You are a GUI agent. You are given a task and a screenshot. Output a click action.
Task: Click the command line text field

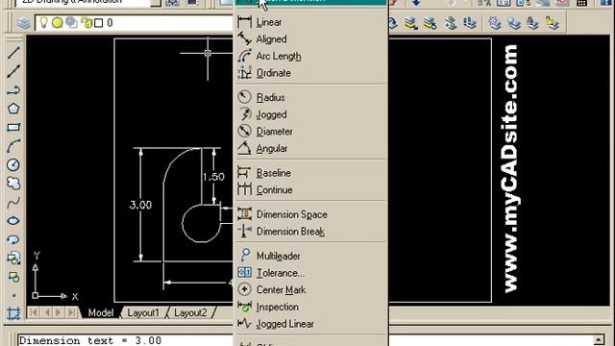[126, 340]
